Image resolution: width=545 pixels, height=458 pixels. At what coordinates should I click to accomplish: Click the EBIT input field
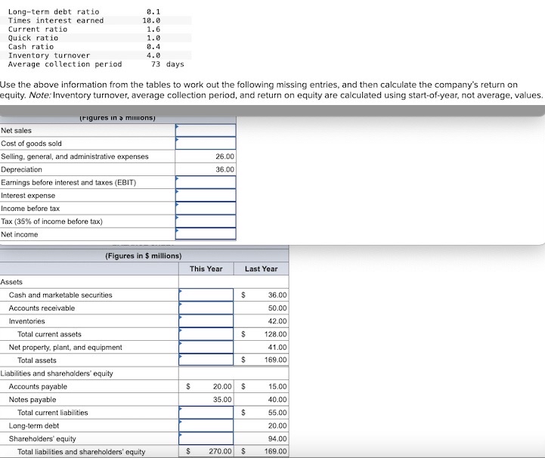pyautogui.click(x=206, y=182)
